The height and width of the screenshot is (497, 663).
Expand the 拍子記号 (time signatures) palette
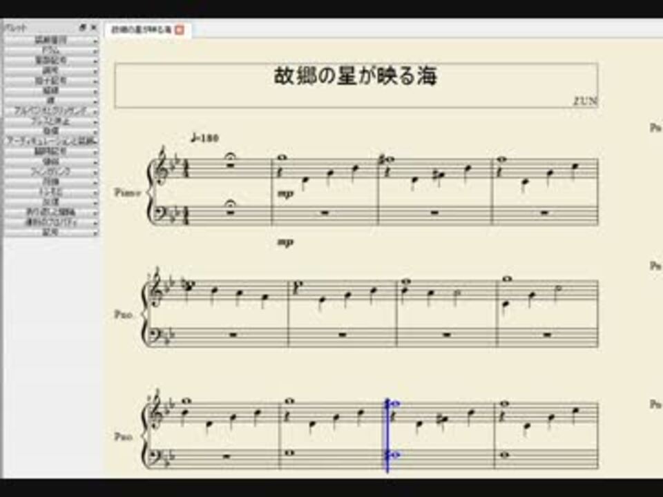[x=51, y=81]
